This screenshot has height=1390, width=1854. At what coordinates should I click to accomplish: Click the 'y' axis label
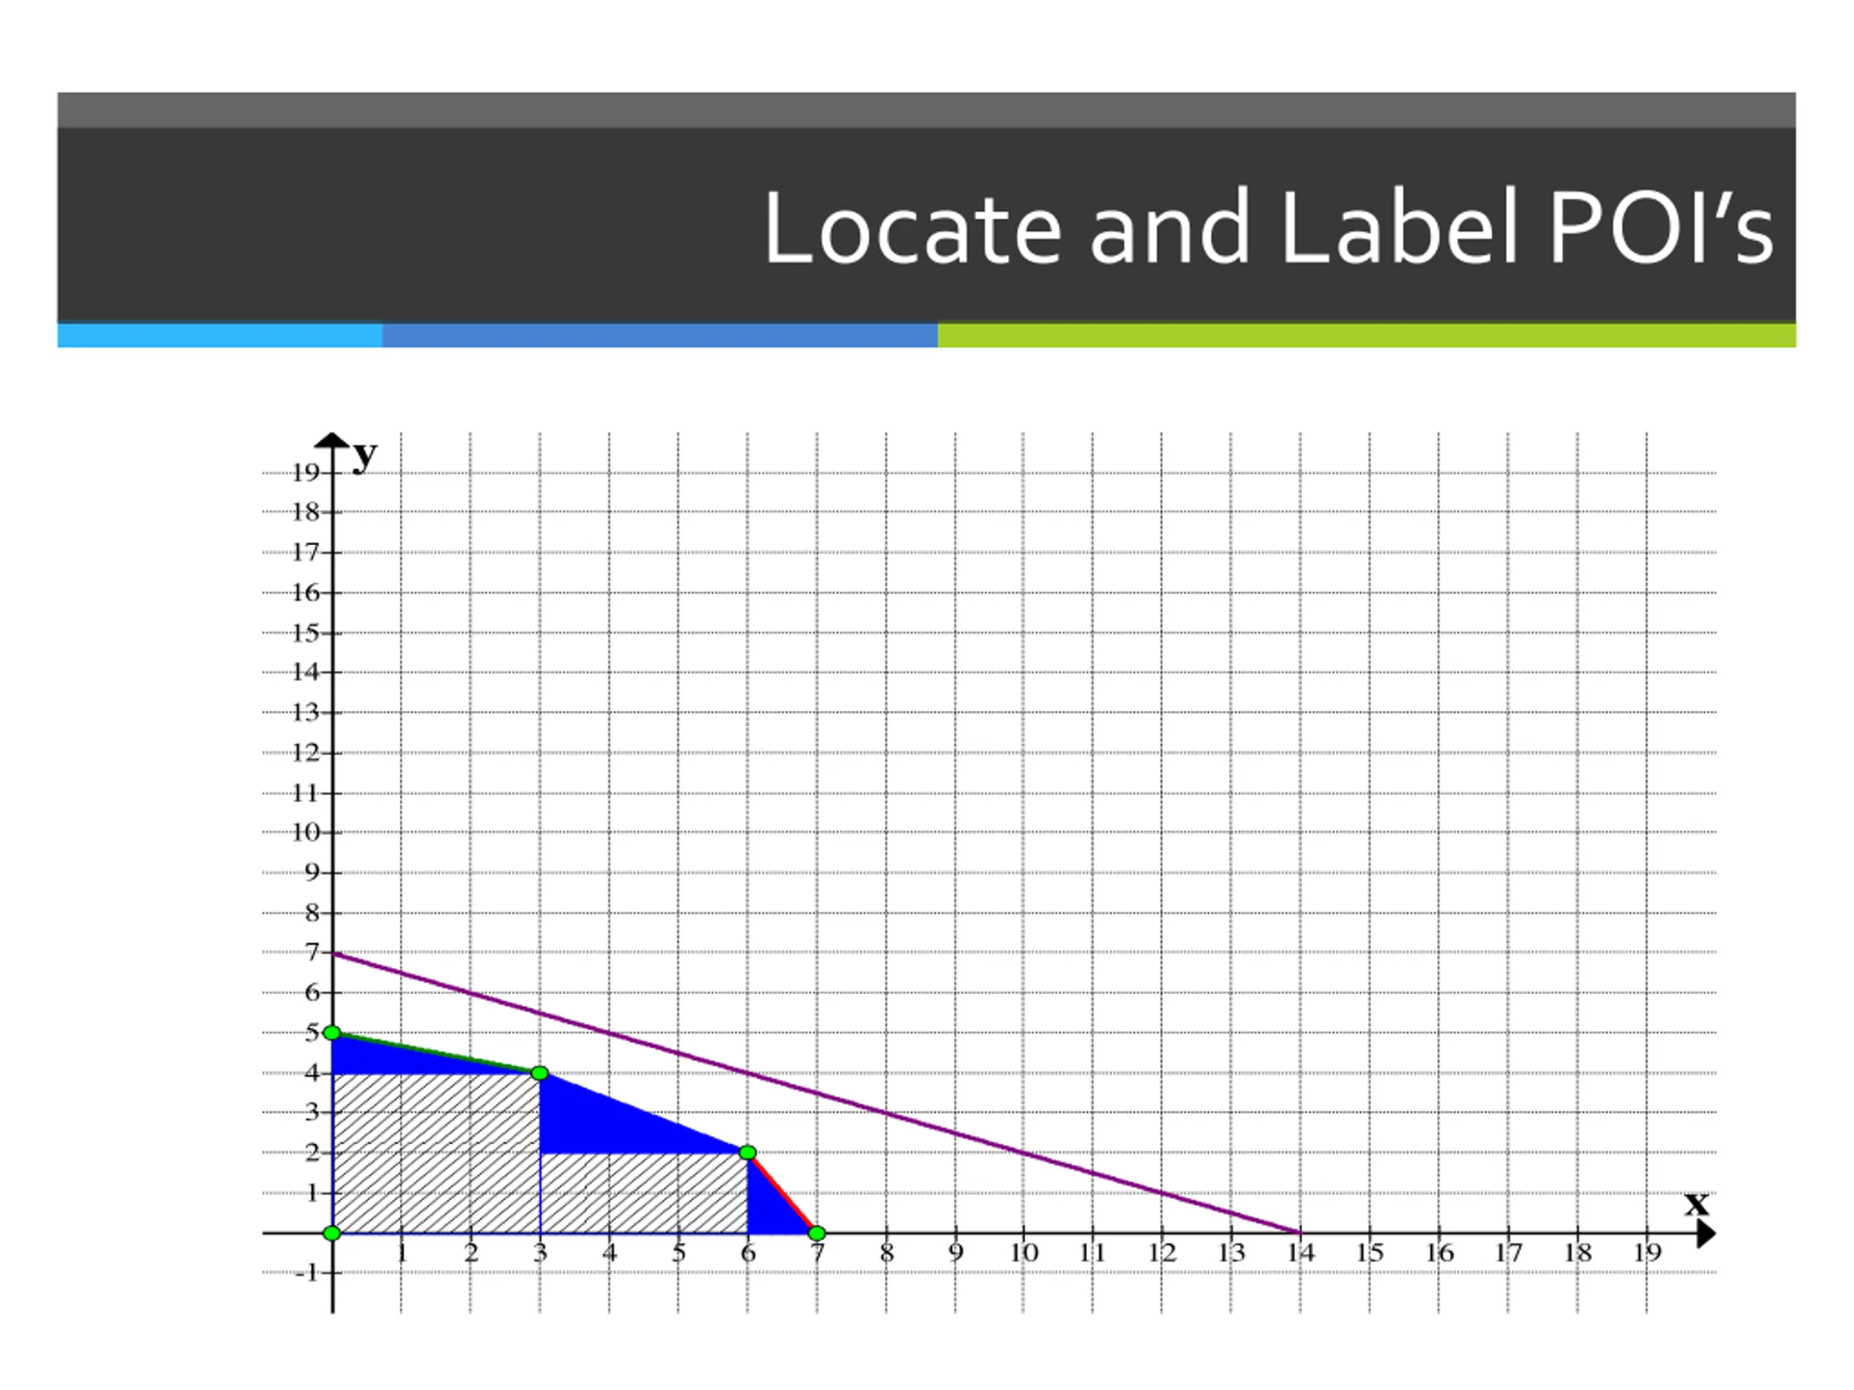(x=364, y=457)
